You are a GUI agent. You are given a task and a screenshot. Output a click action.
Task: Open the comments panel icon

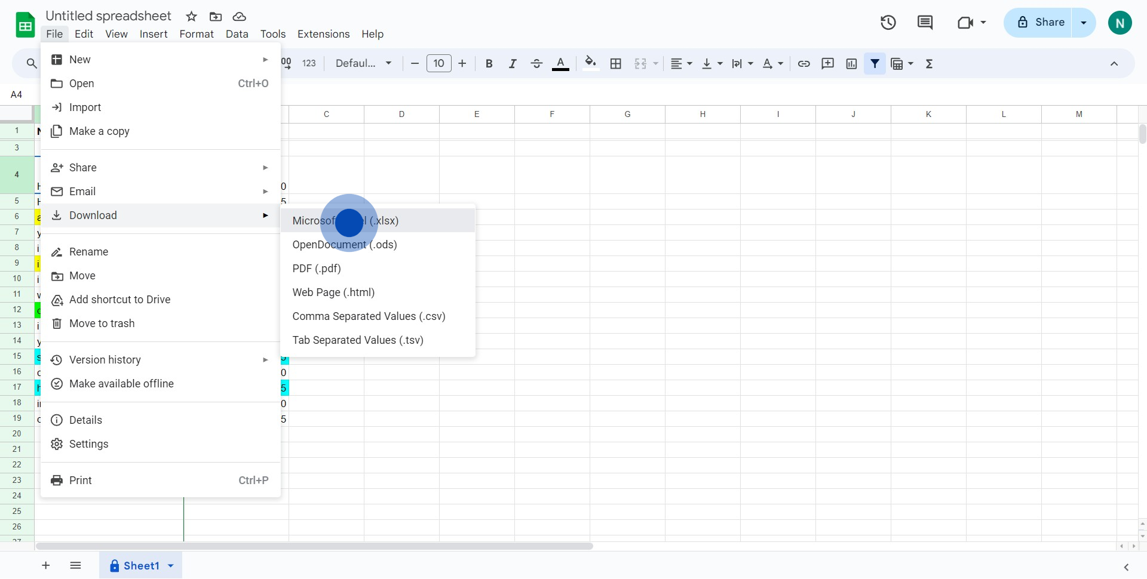click(x=925, y=23)
